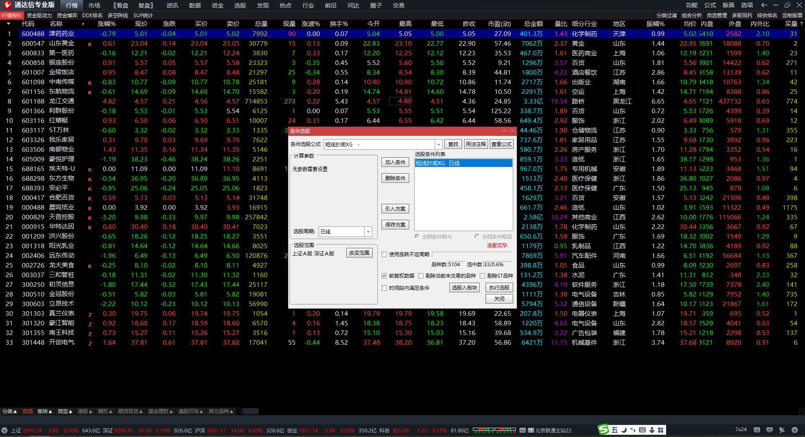The width and height of the screenshot is (805, 437).
Task: Expand the 选股周期 dropdown
Action: pos(368,232)
